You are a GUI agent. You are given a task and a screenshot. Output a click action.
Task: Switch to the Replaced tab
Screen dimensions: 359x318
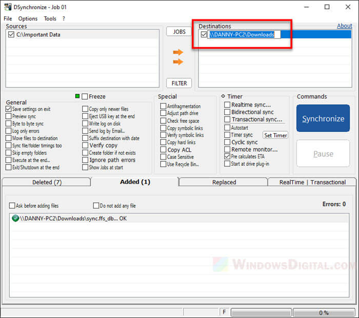click(224, 182)
